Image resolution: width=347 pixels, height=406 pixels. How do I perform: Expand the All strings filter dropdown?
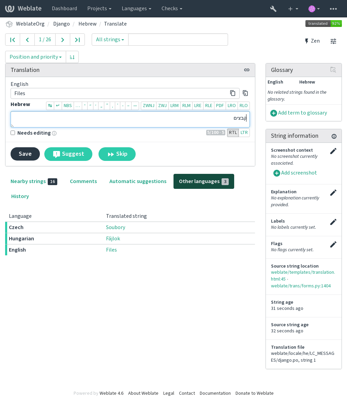pos(110,40)
